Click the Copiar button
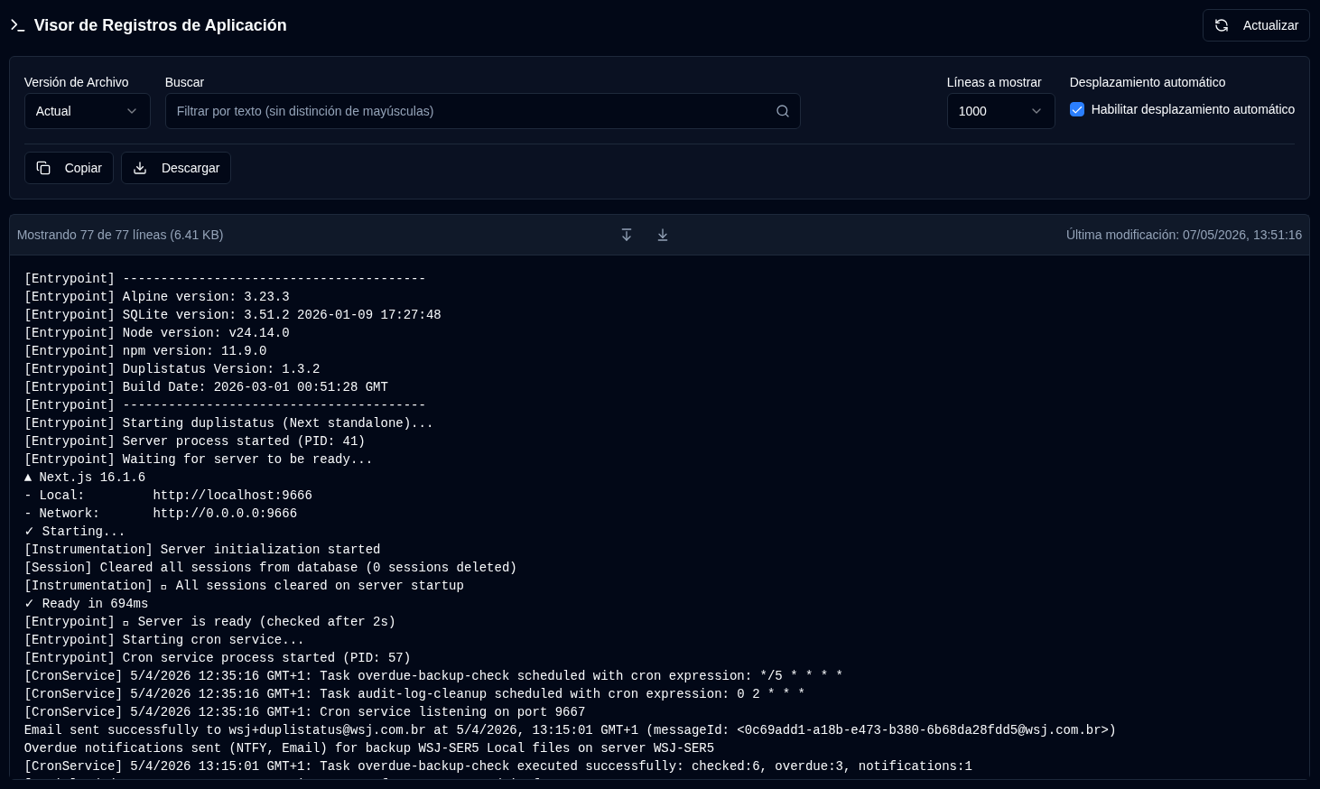 69,168
